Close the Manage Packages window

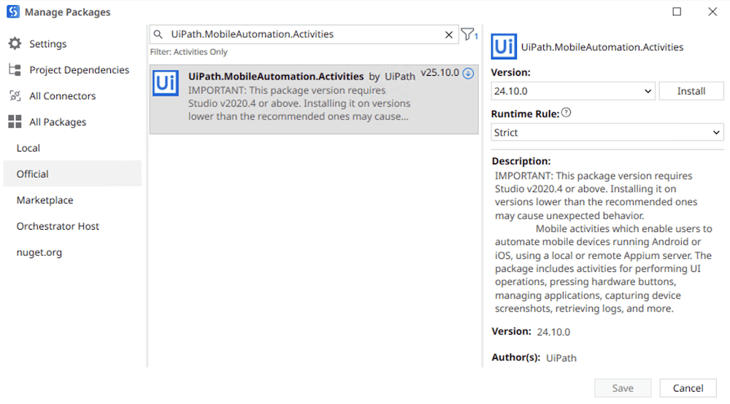tap(712, 12)
